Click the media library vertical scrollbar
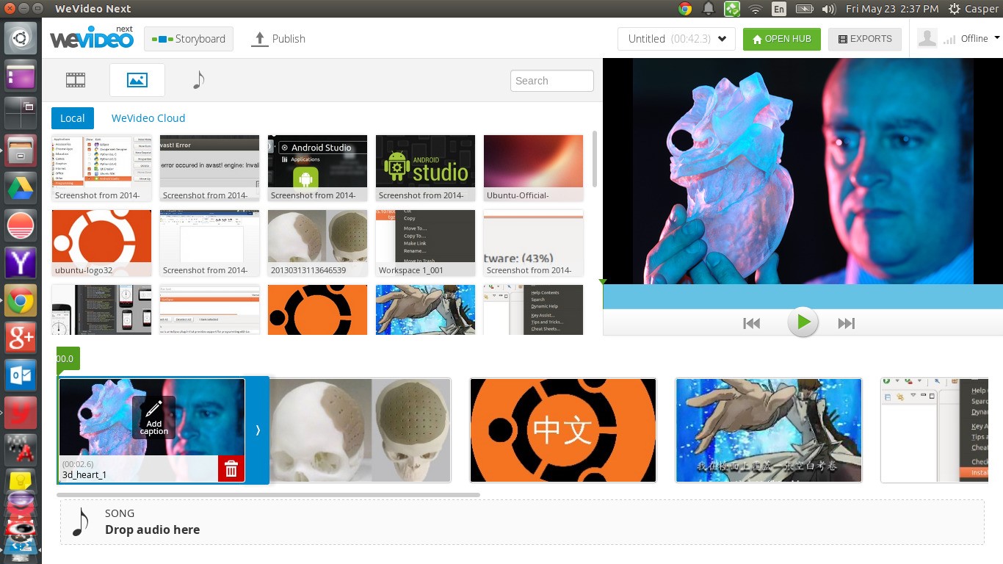1003x564 pixels. pyautogui.click(x=594, y=159)
